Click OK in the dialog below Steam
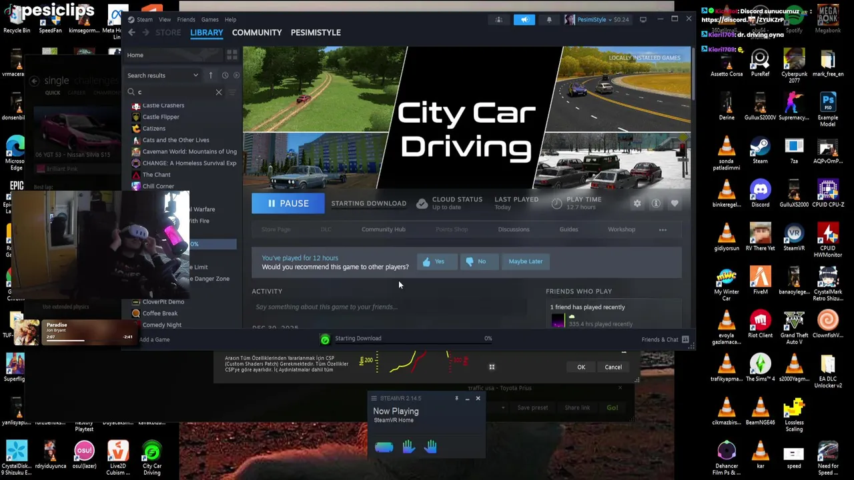The height and width of the screenshot is (480, 854). (x=581, y=367)
